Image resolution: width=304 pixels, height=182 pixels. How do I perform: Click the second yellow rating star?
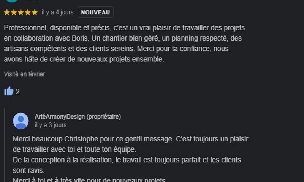click(14, 13)
